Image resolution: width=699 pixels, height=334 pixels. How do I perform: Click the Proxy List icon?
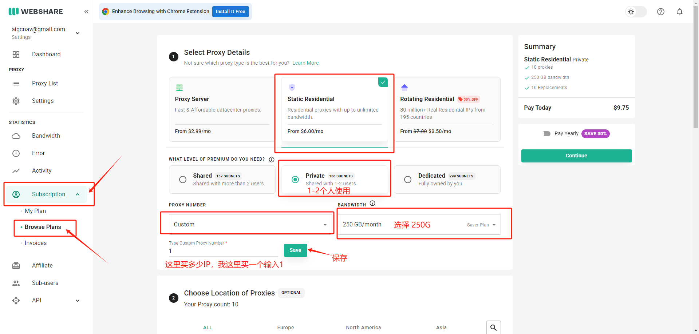pos(16,84)
